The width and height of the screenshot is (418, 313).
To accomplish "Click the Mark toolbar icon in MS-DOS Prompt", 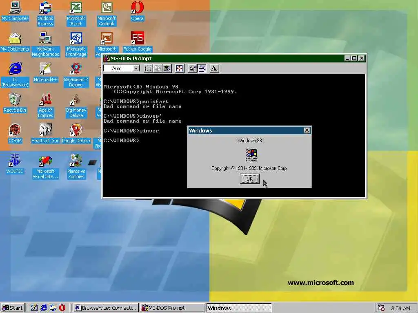I will pos(148,68).
